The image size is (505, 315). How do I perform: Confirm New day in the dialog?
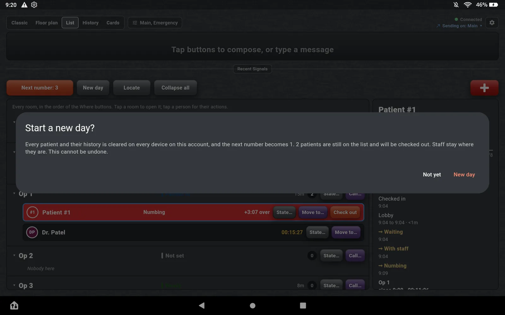[x=464, y=175]
